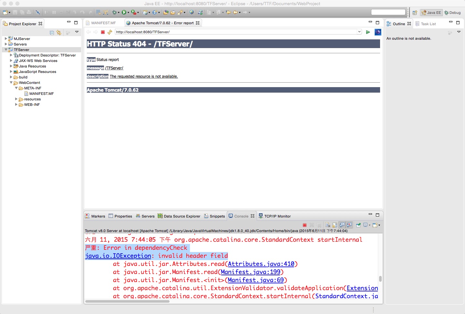Expand Java Resources node
The height and width of the screenshot is (314, 465).
pyautogui.click(x=11, y=66)
